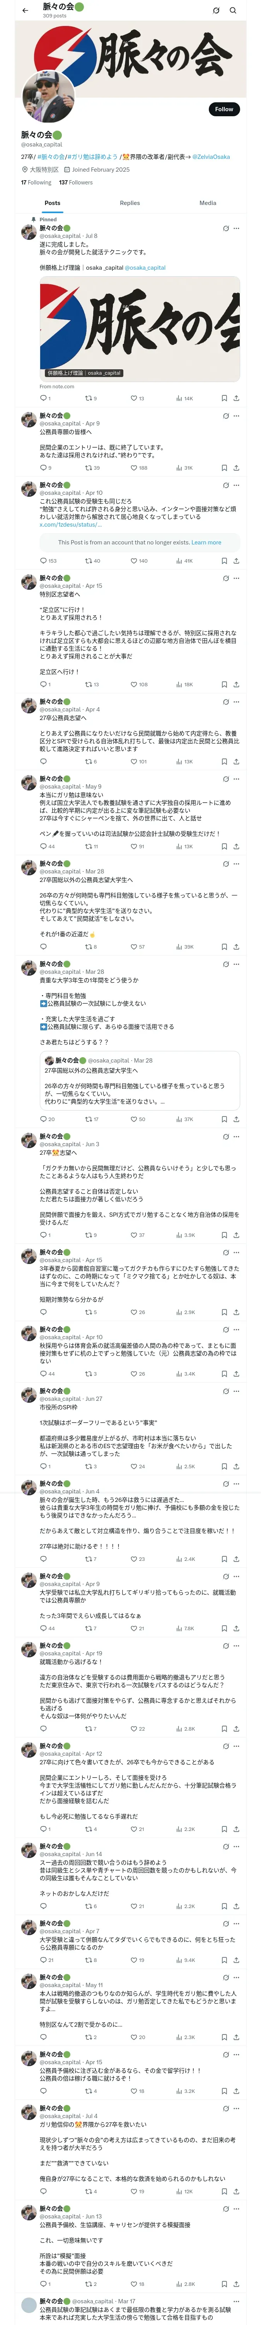This screenshot has height=2325, width=261.
Task: Click the Grok icon on the Jun 27 post
Action: [x=225, y=1399]
